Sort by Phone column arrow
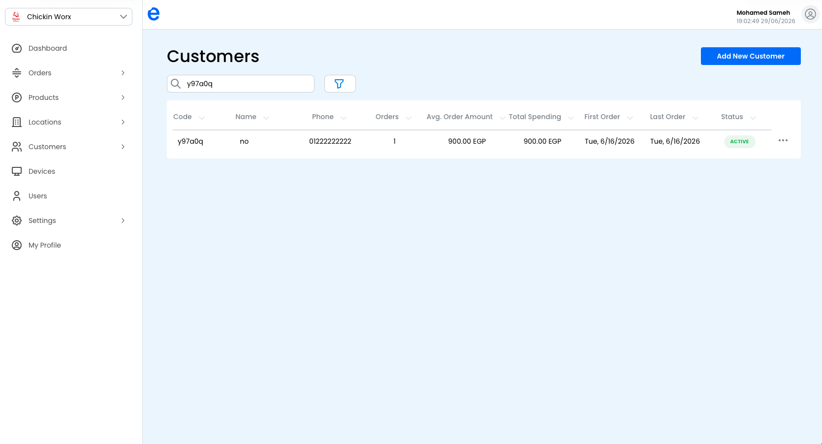The width and height of the screenshot is (822, 444). coord(344,118)
